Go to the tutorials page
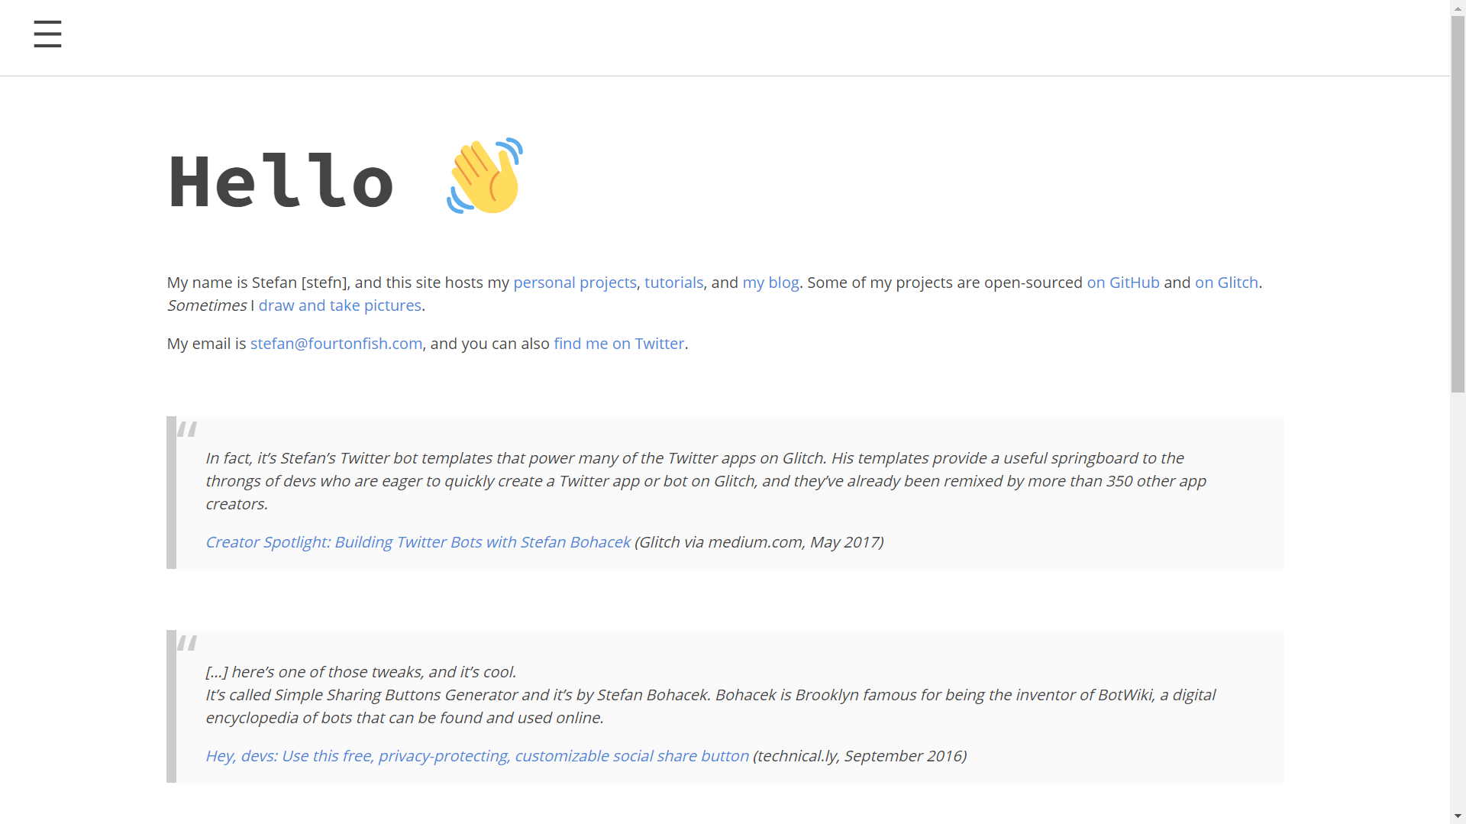1466x824 pixels. (673, 283)
